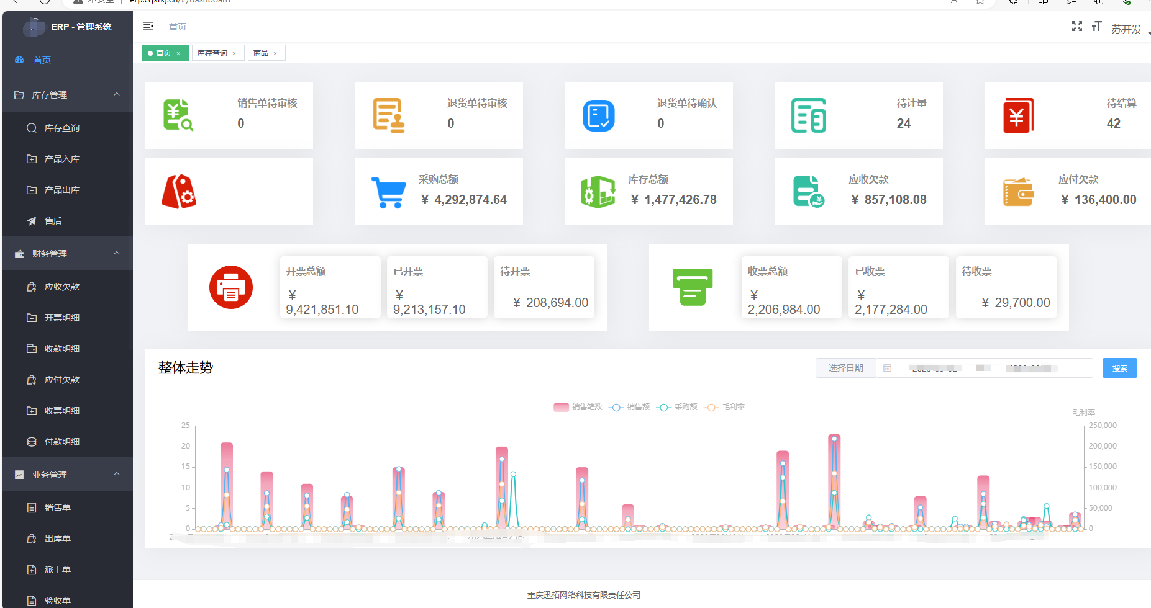Toggle the 销售笔数 legend series
The image size is (1151, 608).
(x=578, y=407)
